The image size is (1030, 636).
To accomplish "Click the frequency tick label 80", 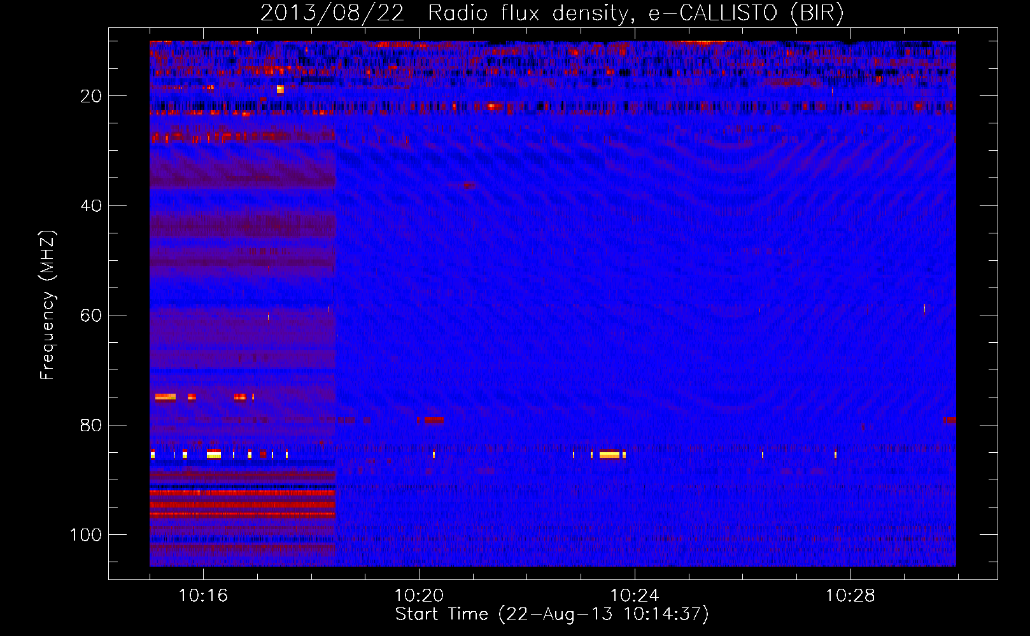I will [91, 425].
